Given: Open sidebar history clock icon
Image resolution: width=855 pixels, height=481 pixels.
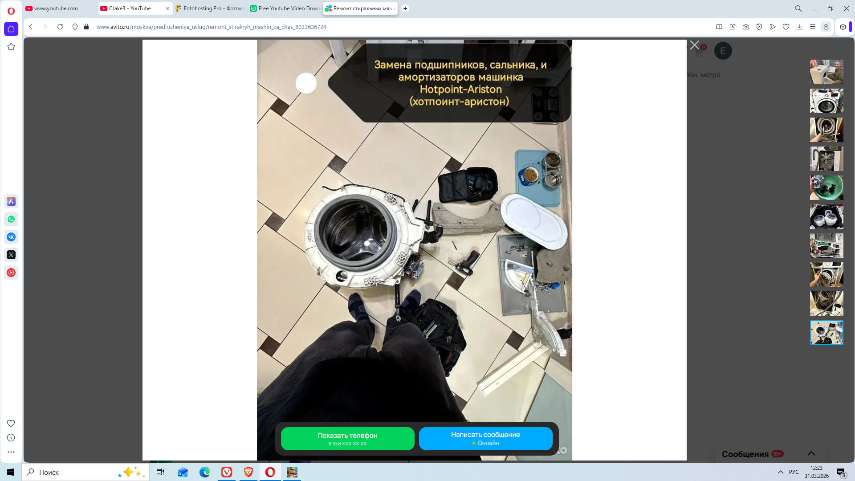Looking at the screenshot, I should tap(11, 438).
